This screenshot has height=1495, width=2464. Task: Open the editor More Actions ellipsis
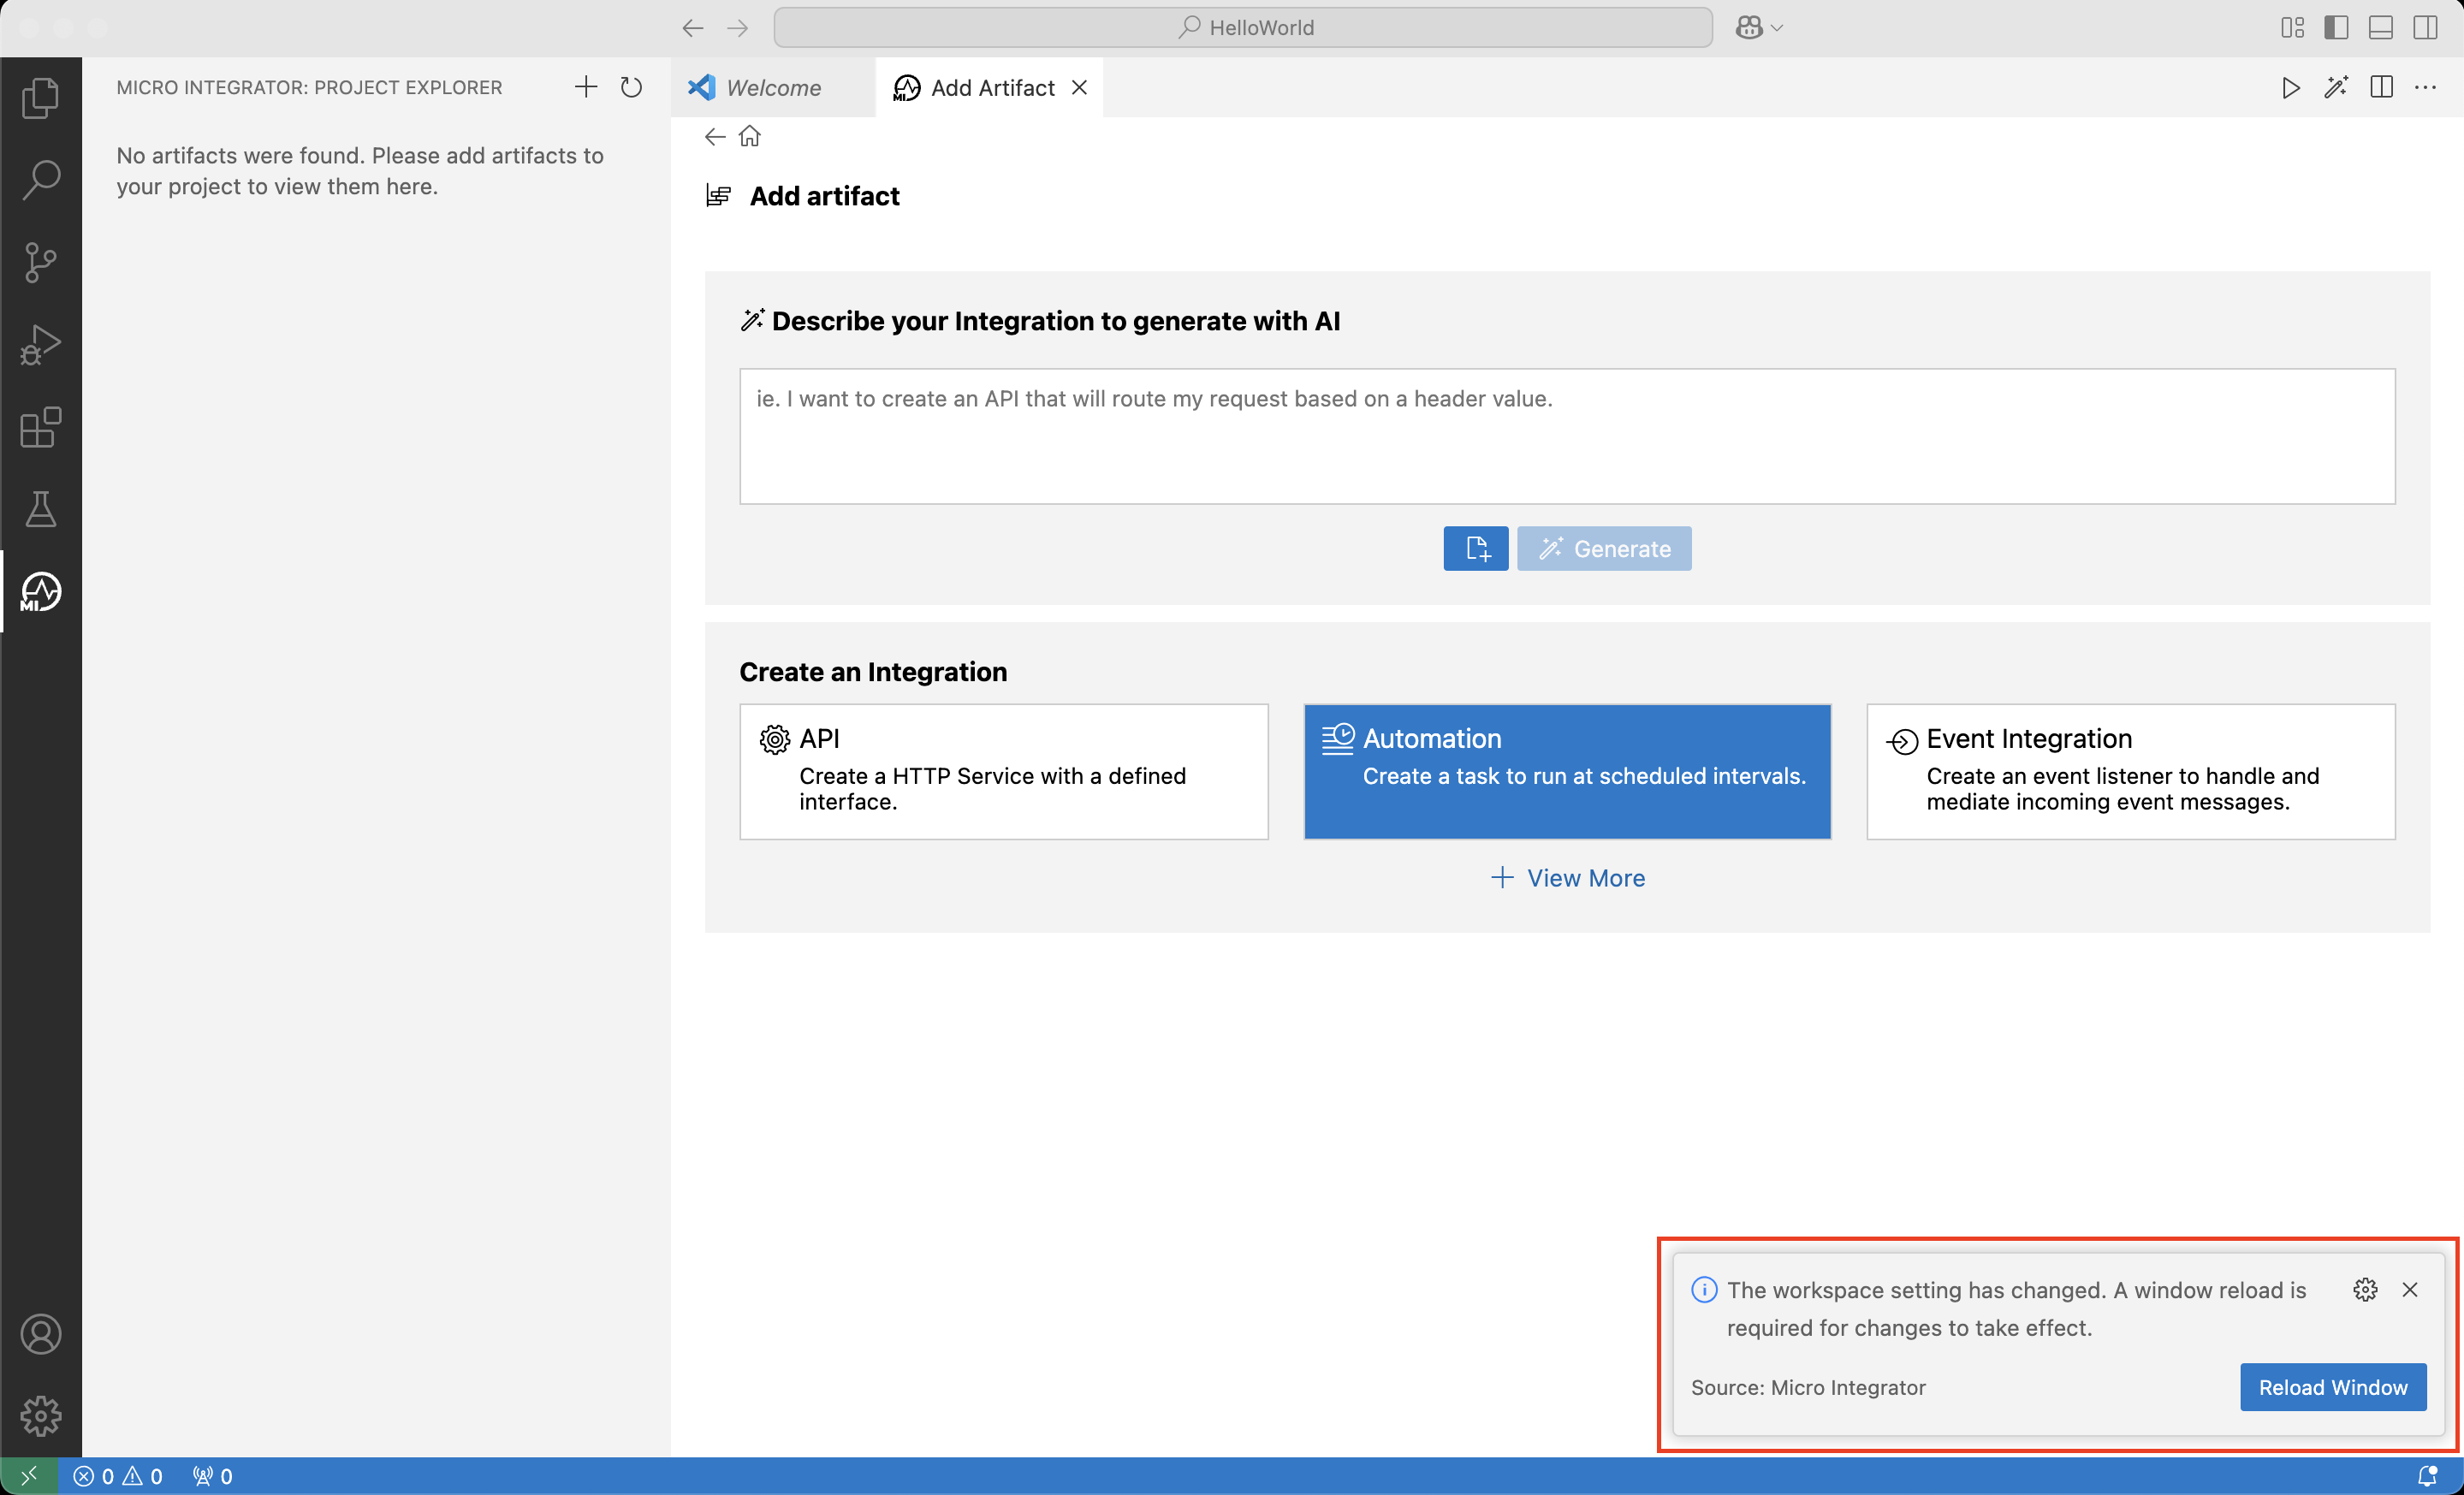point(2426,87)
